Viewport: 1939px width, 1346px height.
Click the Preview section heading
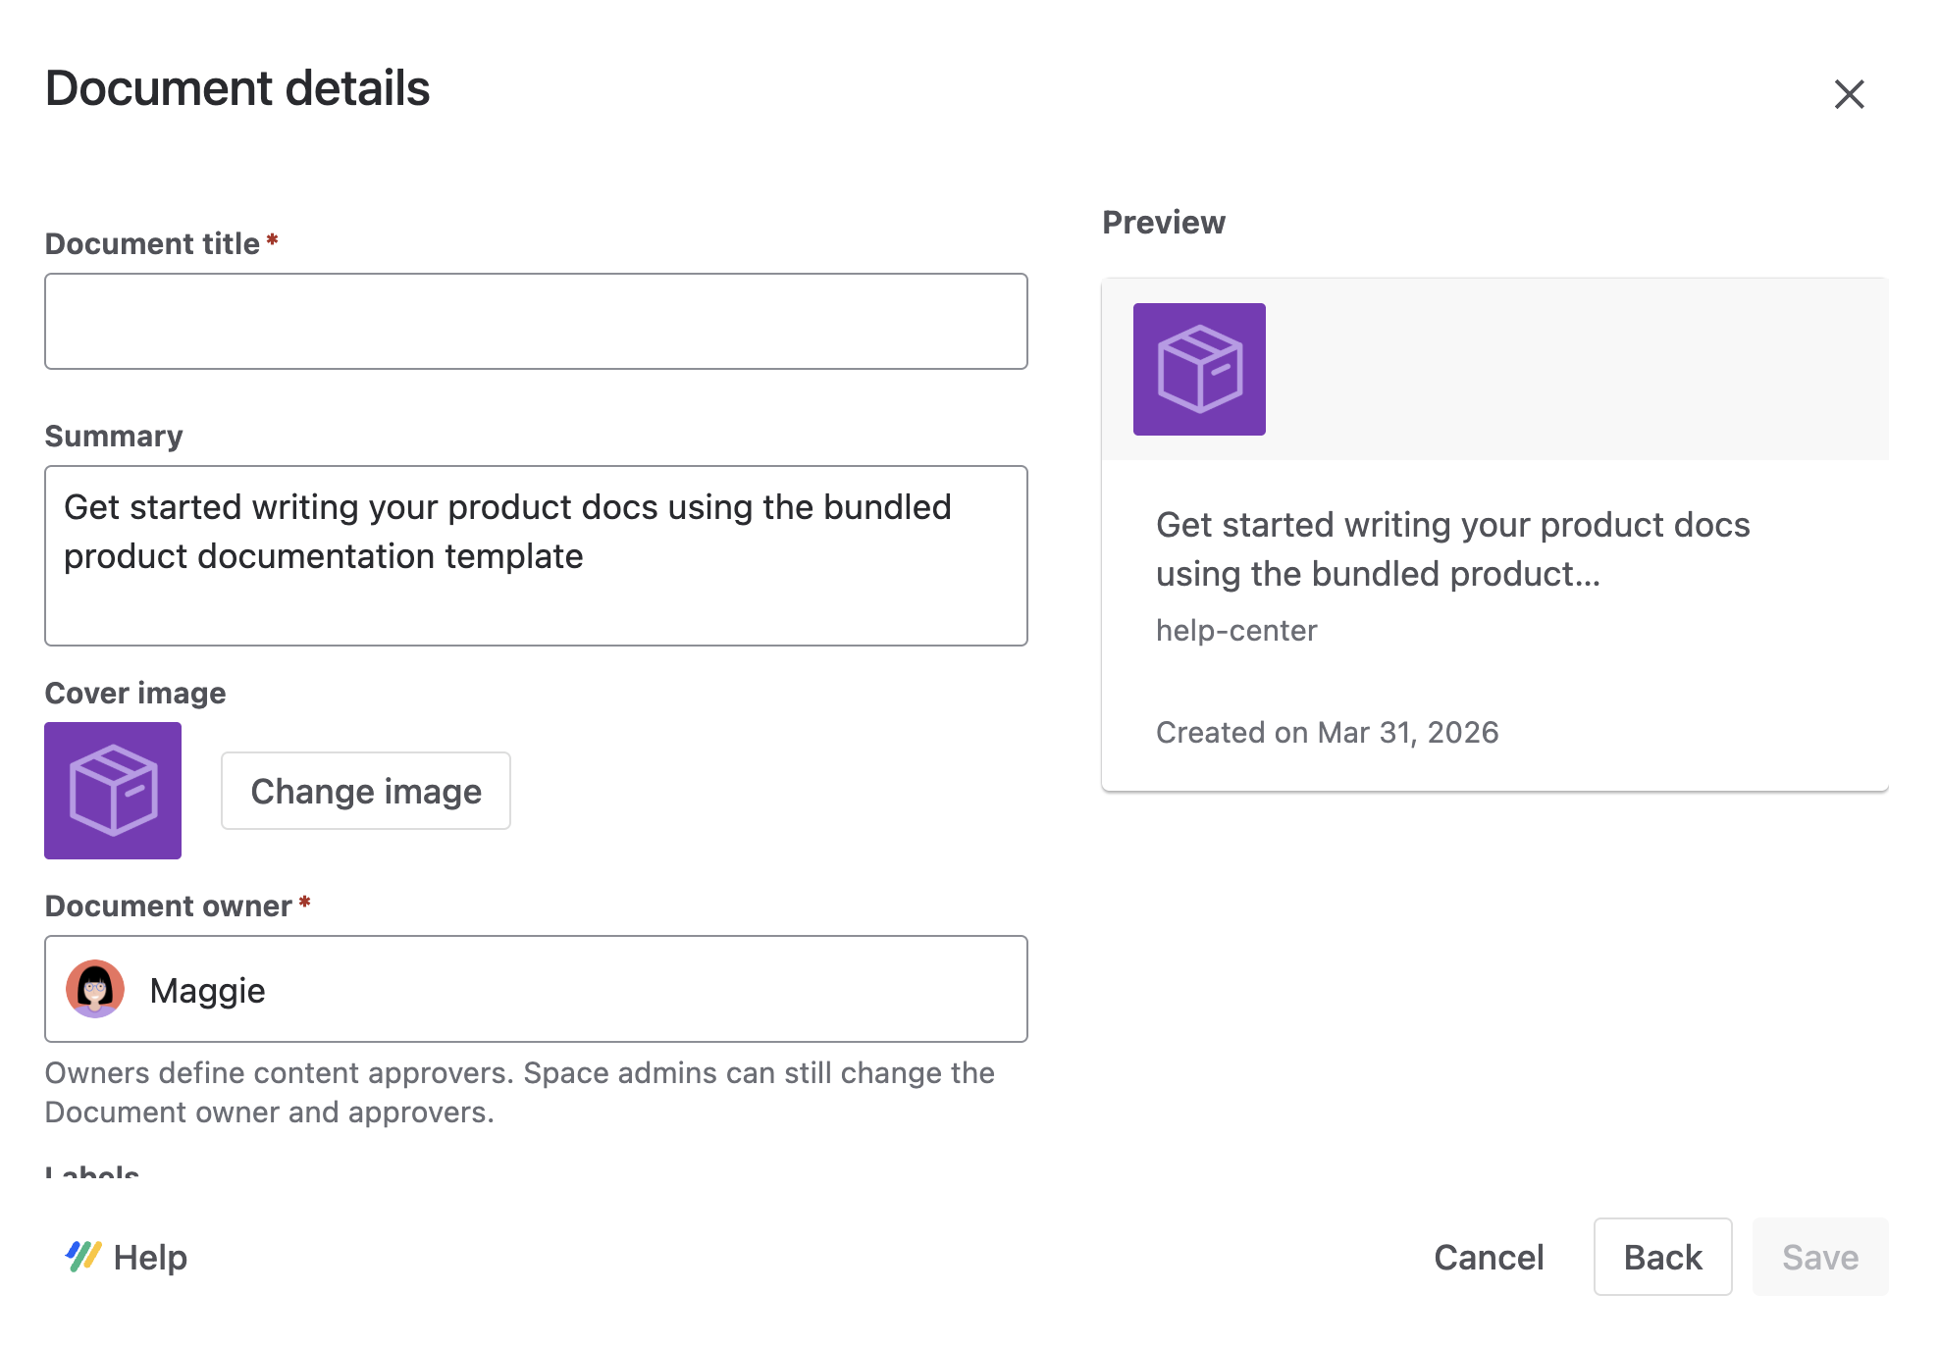click(1164, 222)
